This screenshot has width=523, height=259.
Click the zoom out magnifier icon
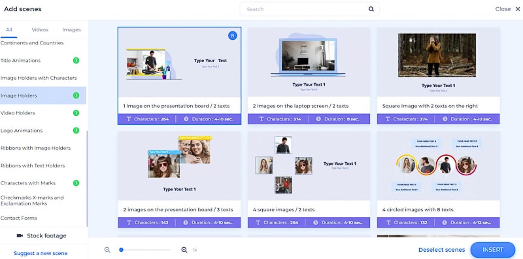click(107, 250)
